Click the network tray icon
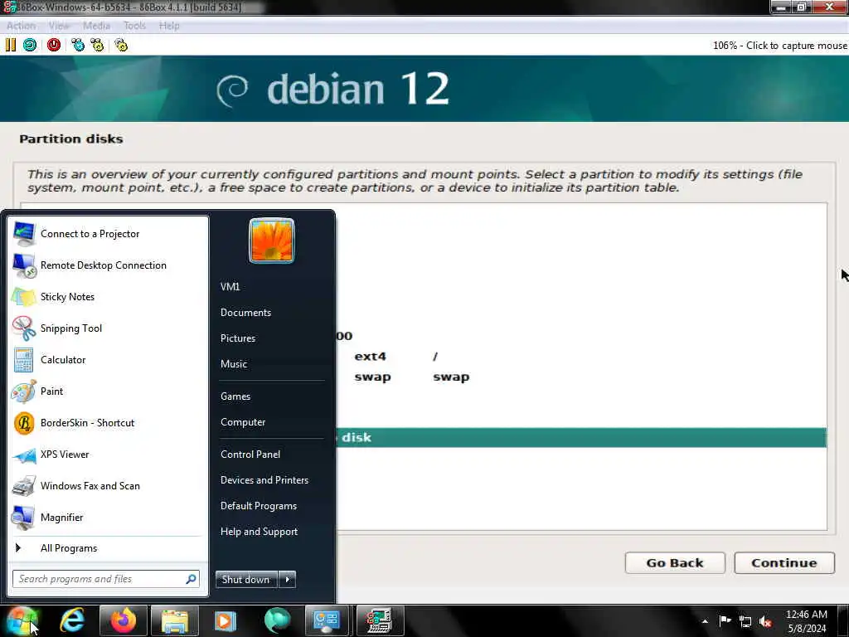Image resolution: width=849 pixels, height=637 pixels. tap(745, 622)
